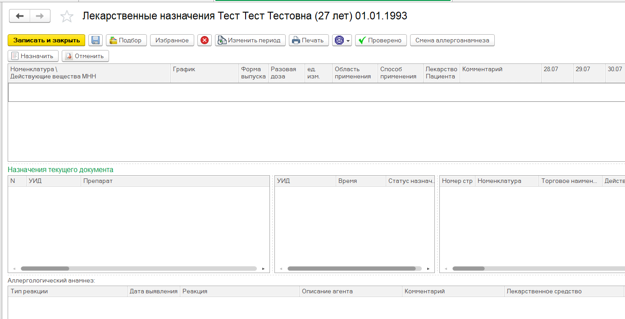Click the График column header

pos(204,73)
